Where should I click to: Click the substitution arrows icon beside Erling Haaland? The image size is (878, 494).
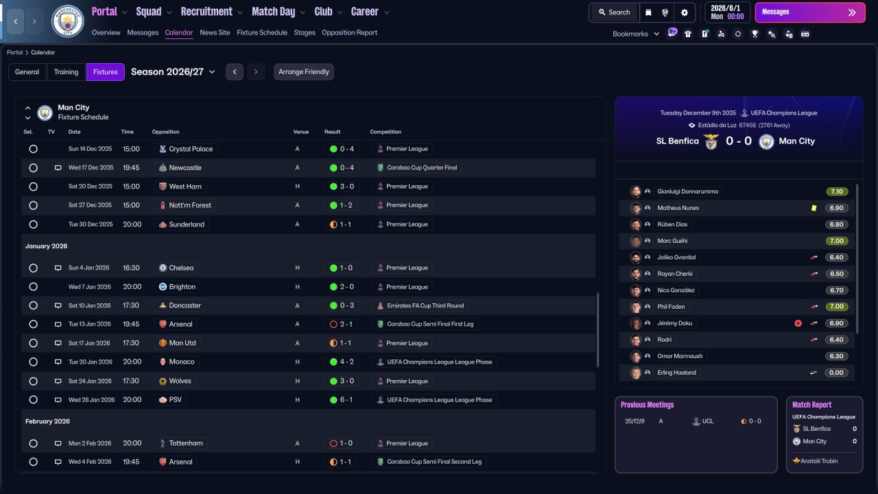(x=814, y=373)
